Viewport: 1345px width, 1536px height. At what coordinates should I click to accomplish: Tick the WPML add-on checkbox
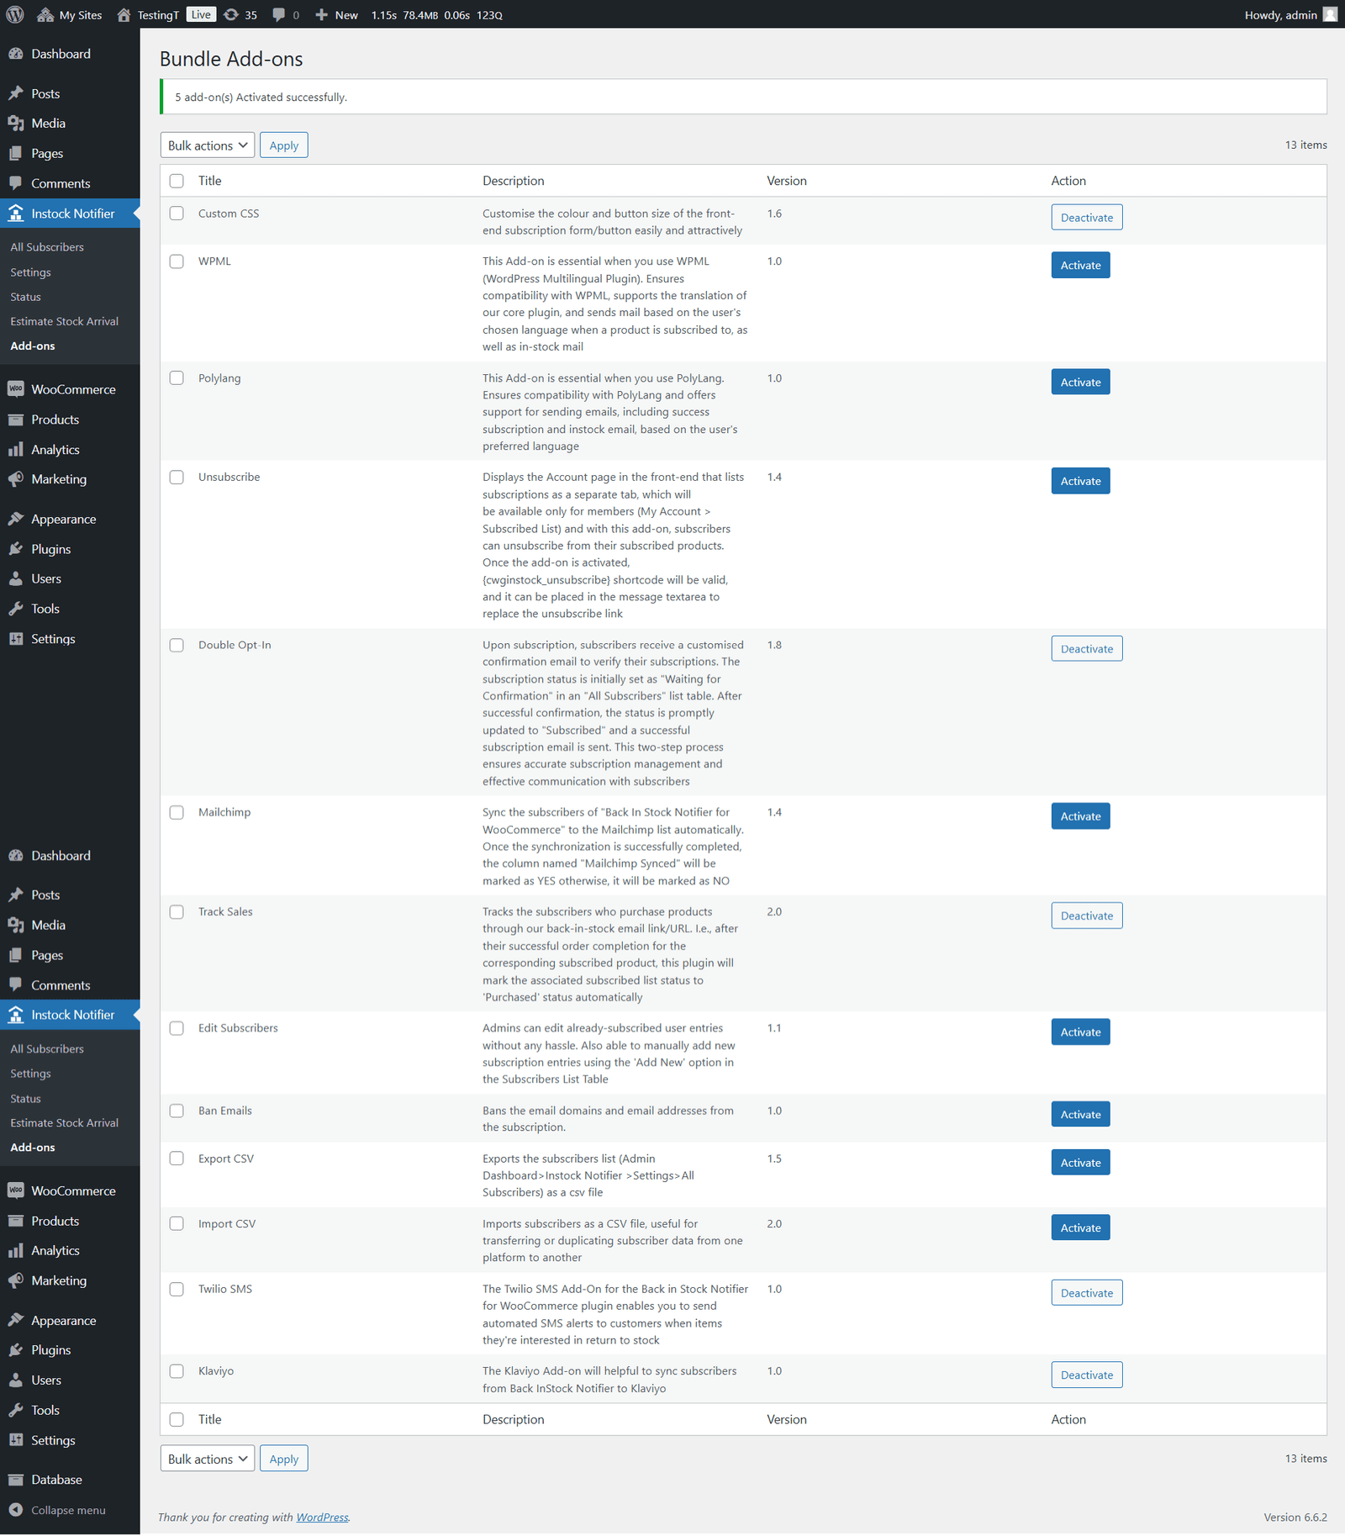click(x=177, y=261)
